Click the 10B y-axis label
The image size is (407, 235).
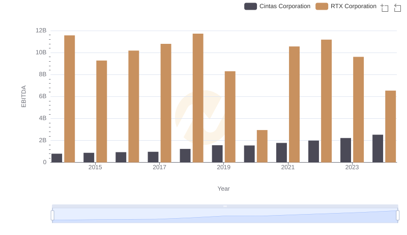[41, 53]
